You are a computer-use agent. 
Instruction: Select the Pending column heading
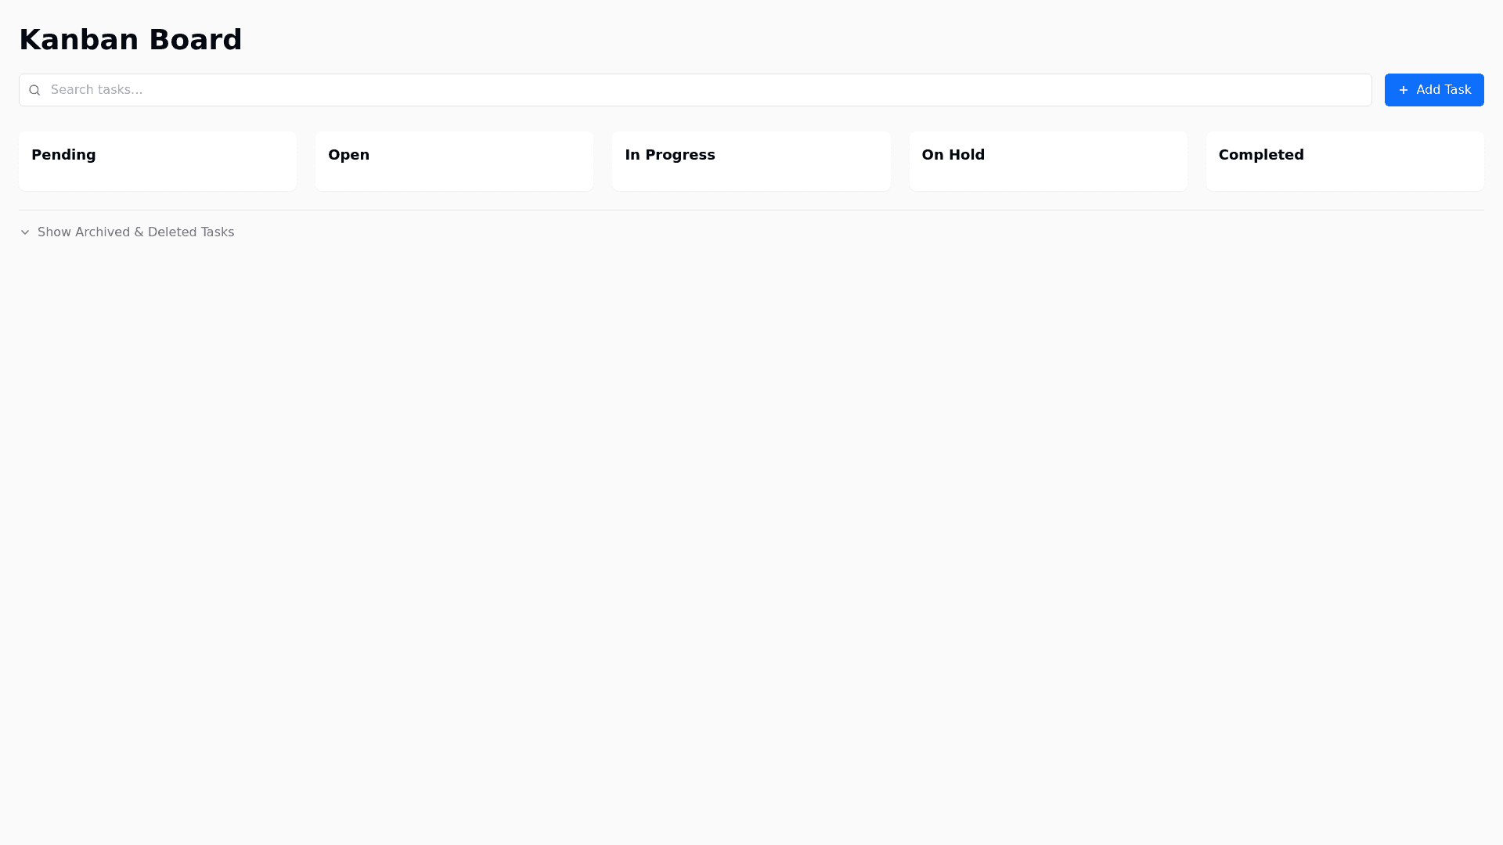click(63, 155)
